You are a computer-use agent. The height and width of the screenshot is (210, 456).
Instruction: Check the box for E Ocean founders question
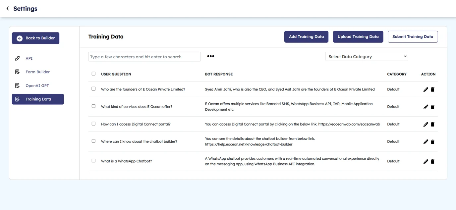click(x=93, y=89)
